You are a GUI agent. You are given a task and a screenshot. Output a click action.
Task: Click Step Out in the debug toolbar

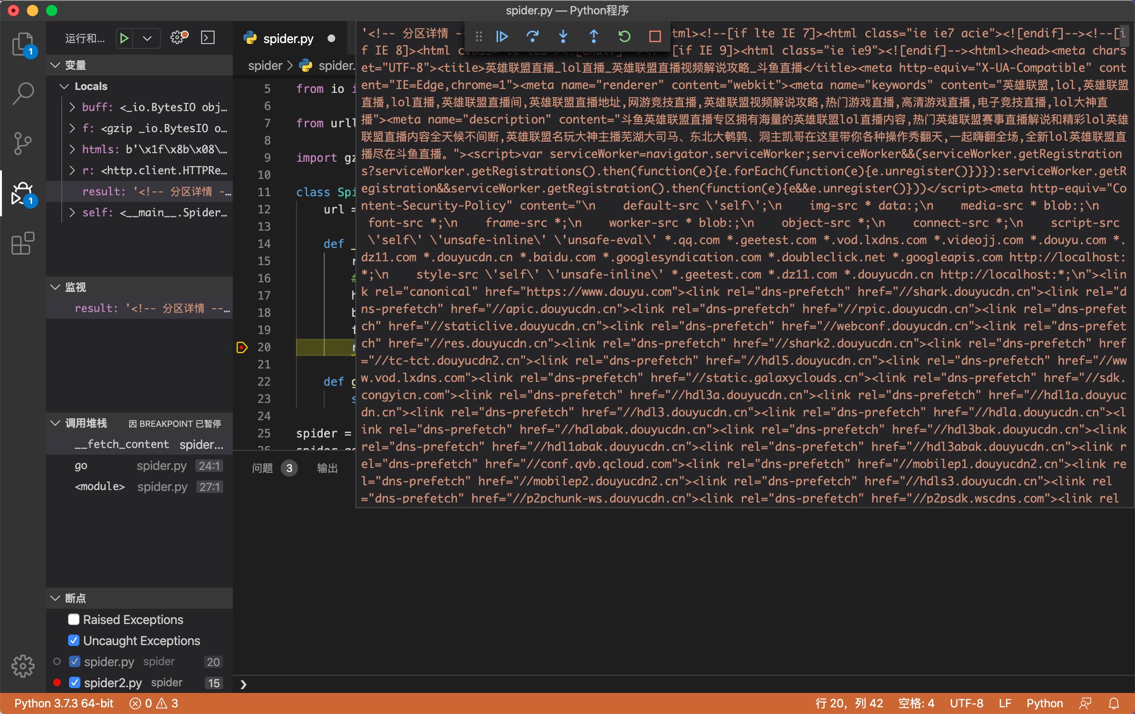[x=594, y=36]
